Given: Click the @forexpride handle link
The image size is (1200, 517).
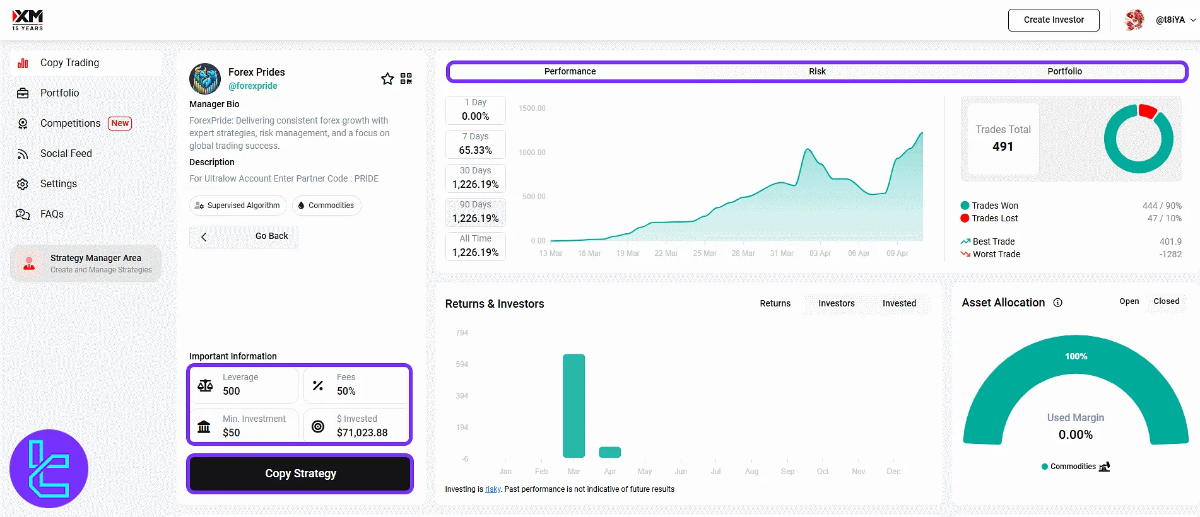Looking at the screenshot, I should click(253, 86).
